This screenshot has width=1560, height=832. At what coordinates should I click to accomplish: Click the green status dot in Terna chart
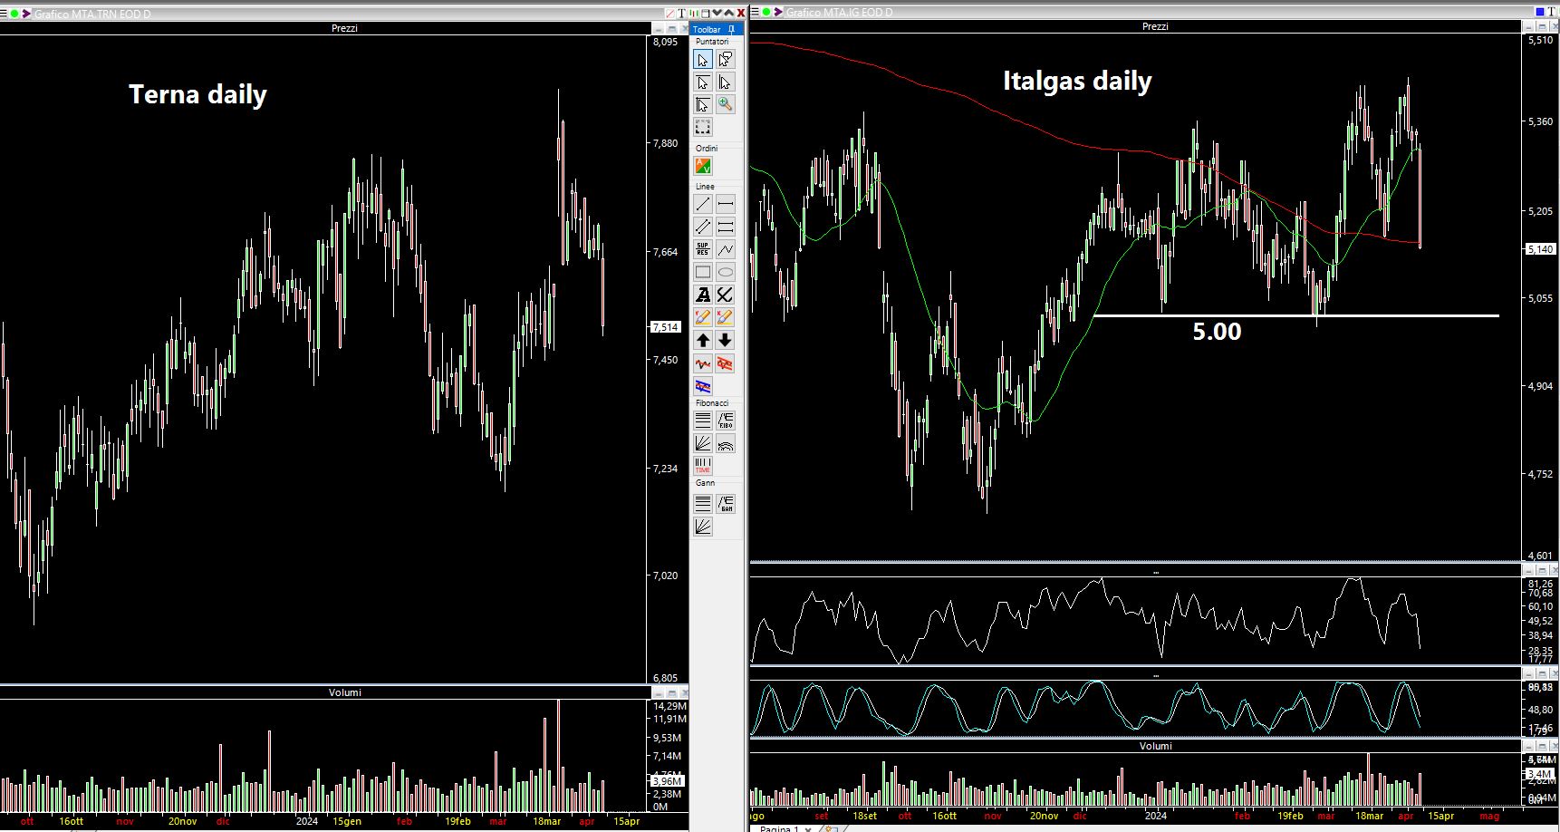14,14
